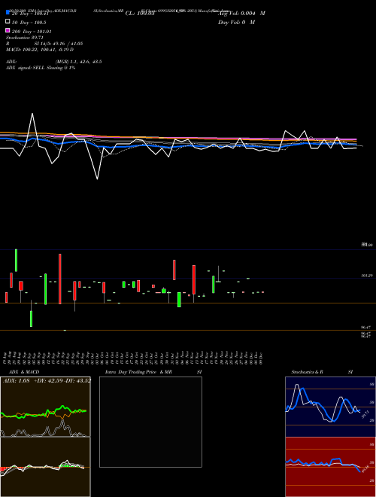Click the tall green candlestick reaching the top line
Image resolution: width=376 pixels, height=497 pixels.
16,261
